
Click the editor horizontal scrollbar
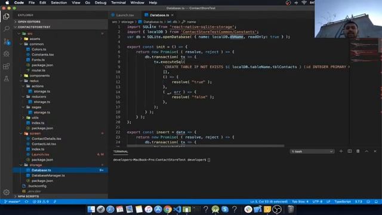(205, 146)
